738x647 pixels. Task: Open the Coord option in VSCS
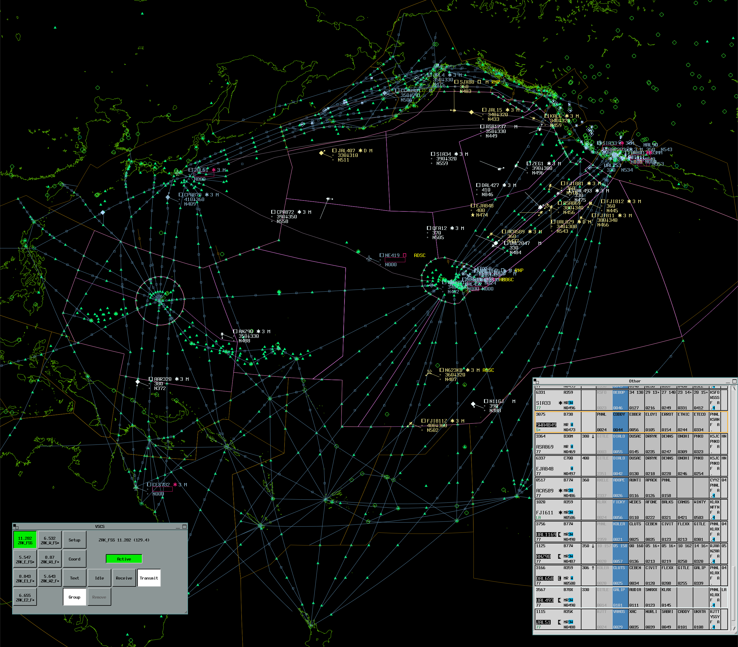click(74, 559)
